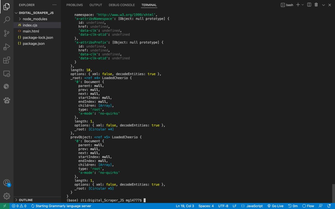Click the feedback person icon in status bar

[321, 206]
